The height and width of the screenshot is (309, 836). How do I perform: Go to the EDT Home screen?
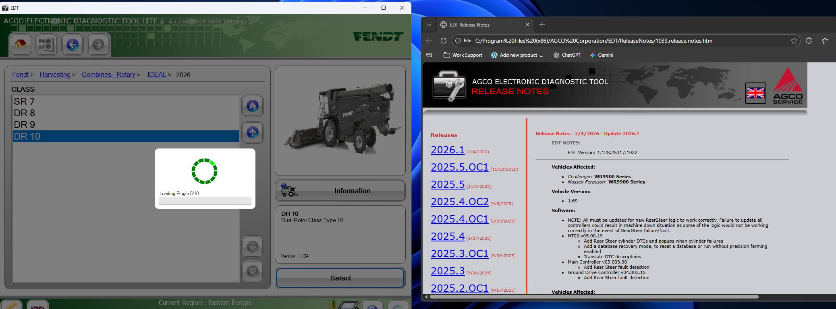pyautogui.click(x=20, y=44)
